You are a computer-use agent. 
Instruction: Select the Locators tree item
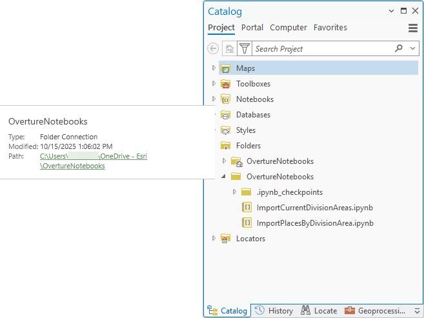(250, 239)
